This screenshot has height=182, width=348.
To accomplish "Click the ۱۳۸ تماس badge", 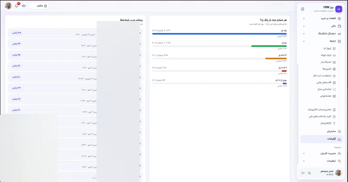I will pos(17,33).
